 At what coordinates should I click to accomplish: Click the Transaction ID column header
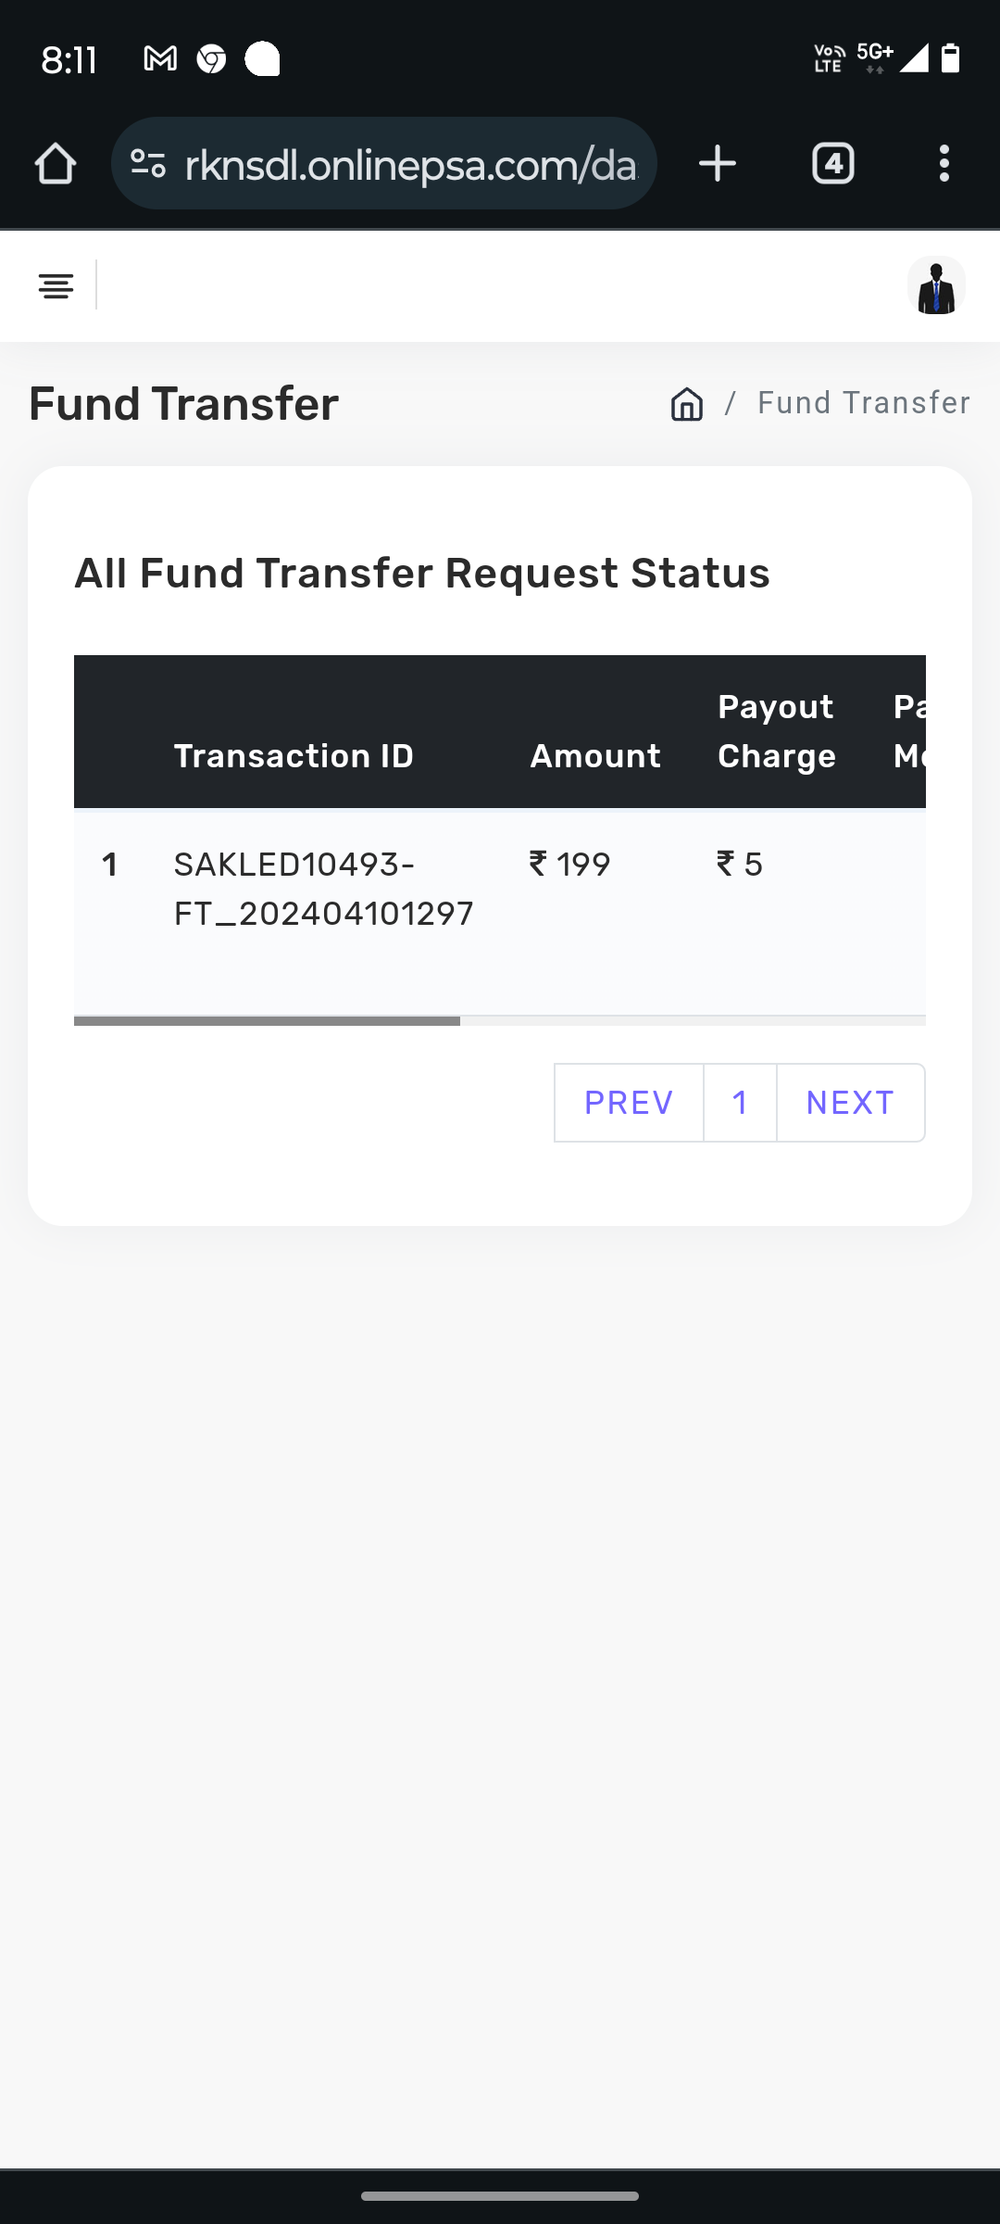tap(294, 756)
